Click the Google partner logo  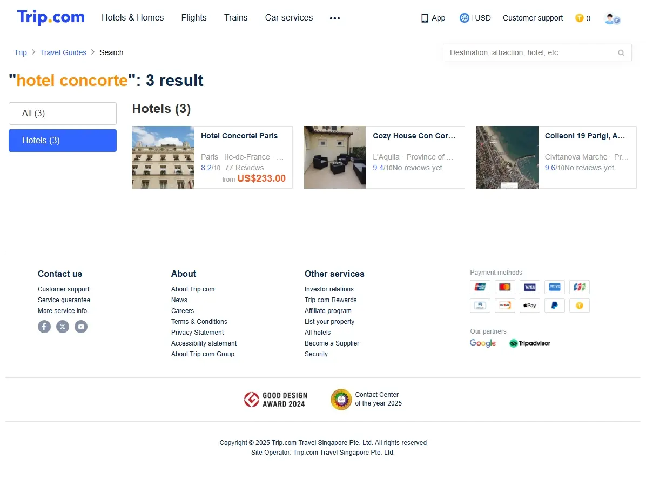tap(483, 343)
